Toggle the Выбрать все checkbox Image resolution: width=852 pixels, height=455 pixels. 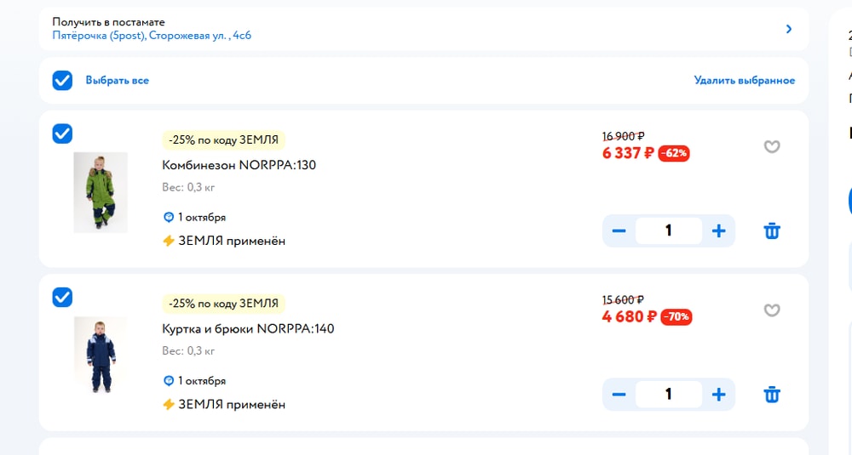coord(62,81)
